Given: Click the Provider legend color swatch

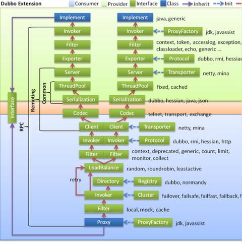Looking at the screenshot, I should (104, 4).
